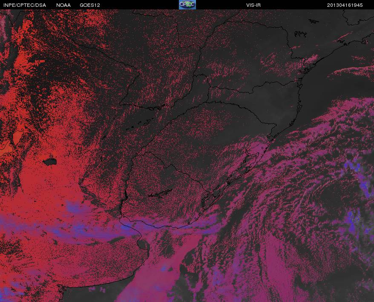
Task: Click the GOES12 satellite label
Action: [90, 5]
